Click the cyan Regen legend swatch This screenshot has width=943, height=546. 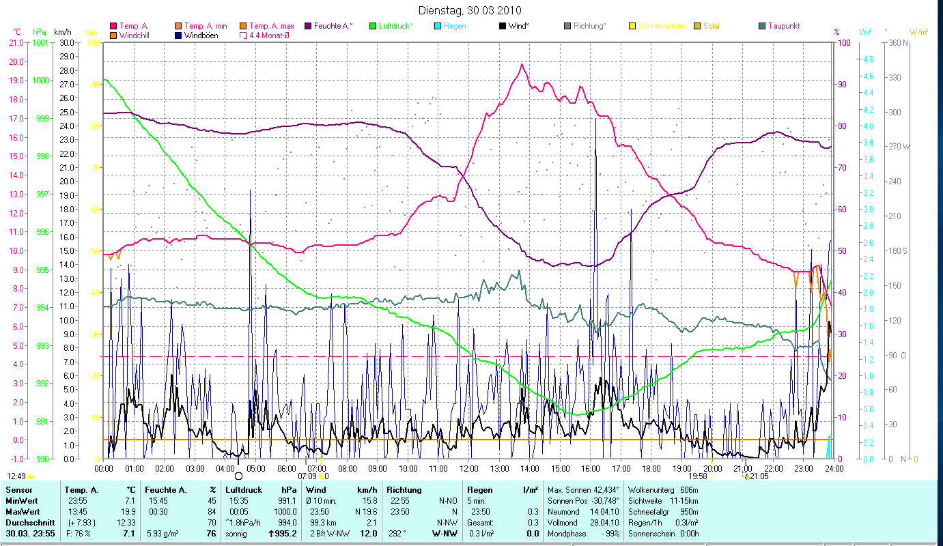pyautogui.click(x=438, y=27)
